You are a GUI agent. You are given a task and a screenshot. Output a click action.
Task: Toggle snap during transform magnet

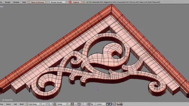click(x=89, y=104)
